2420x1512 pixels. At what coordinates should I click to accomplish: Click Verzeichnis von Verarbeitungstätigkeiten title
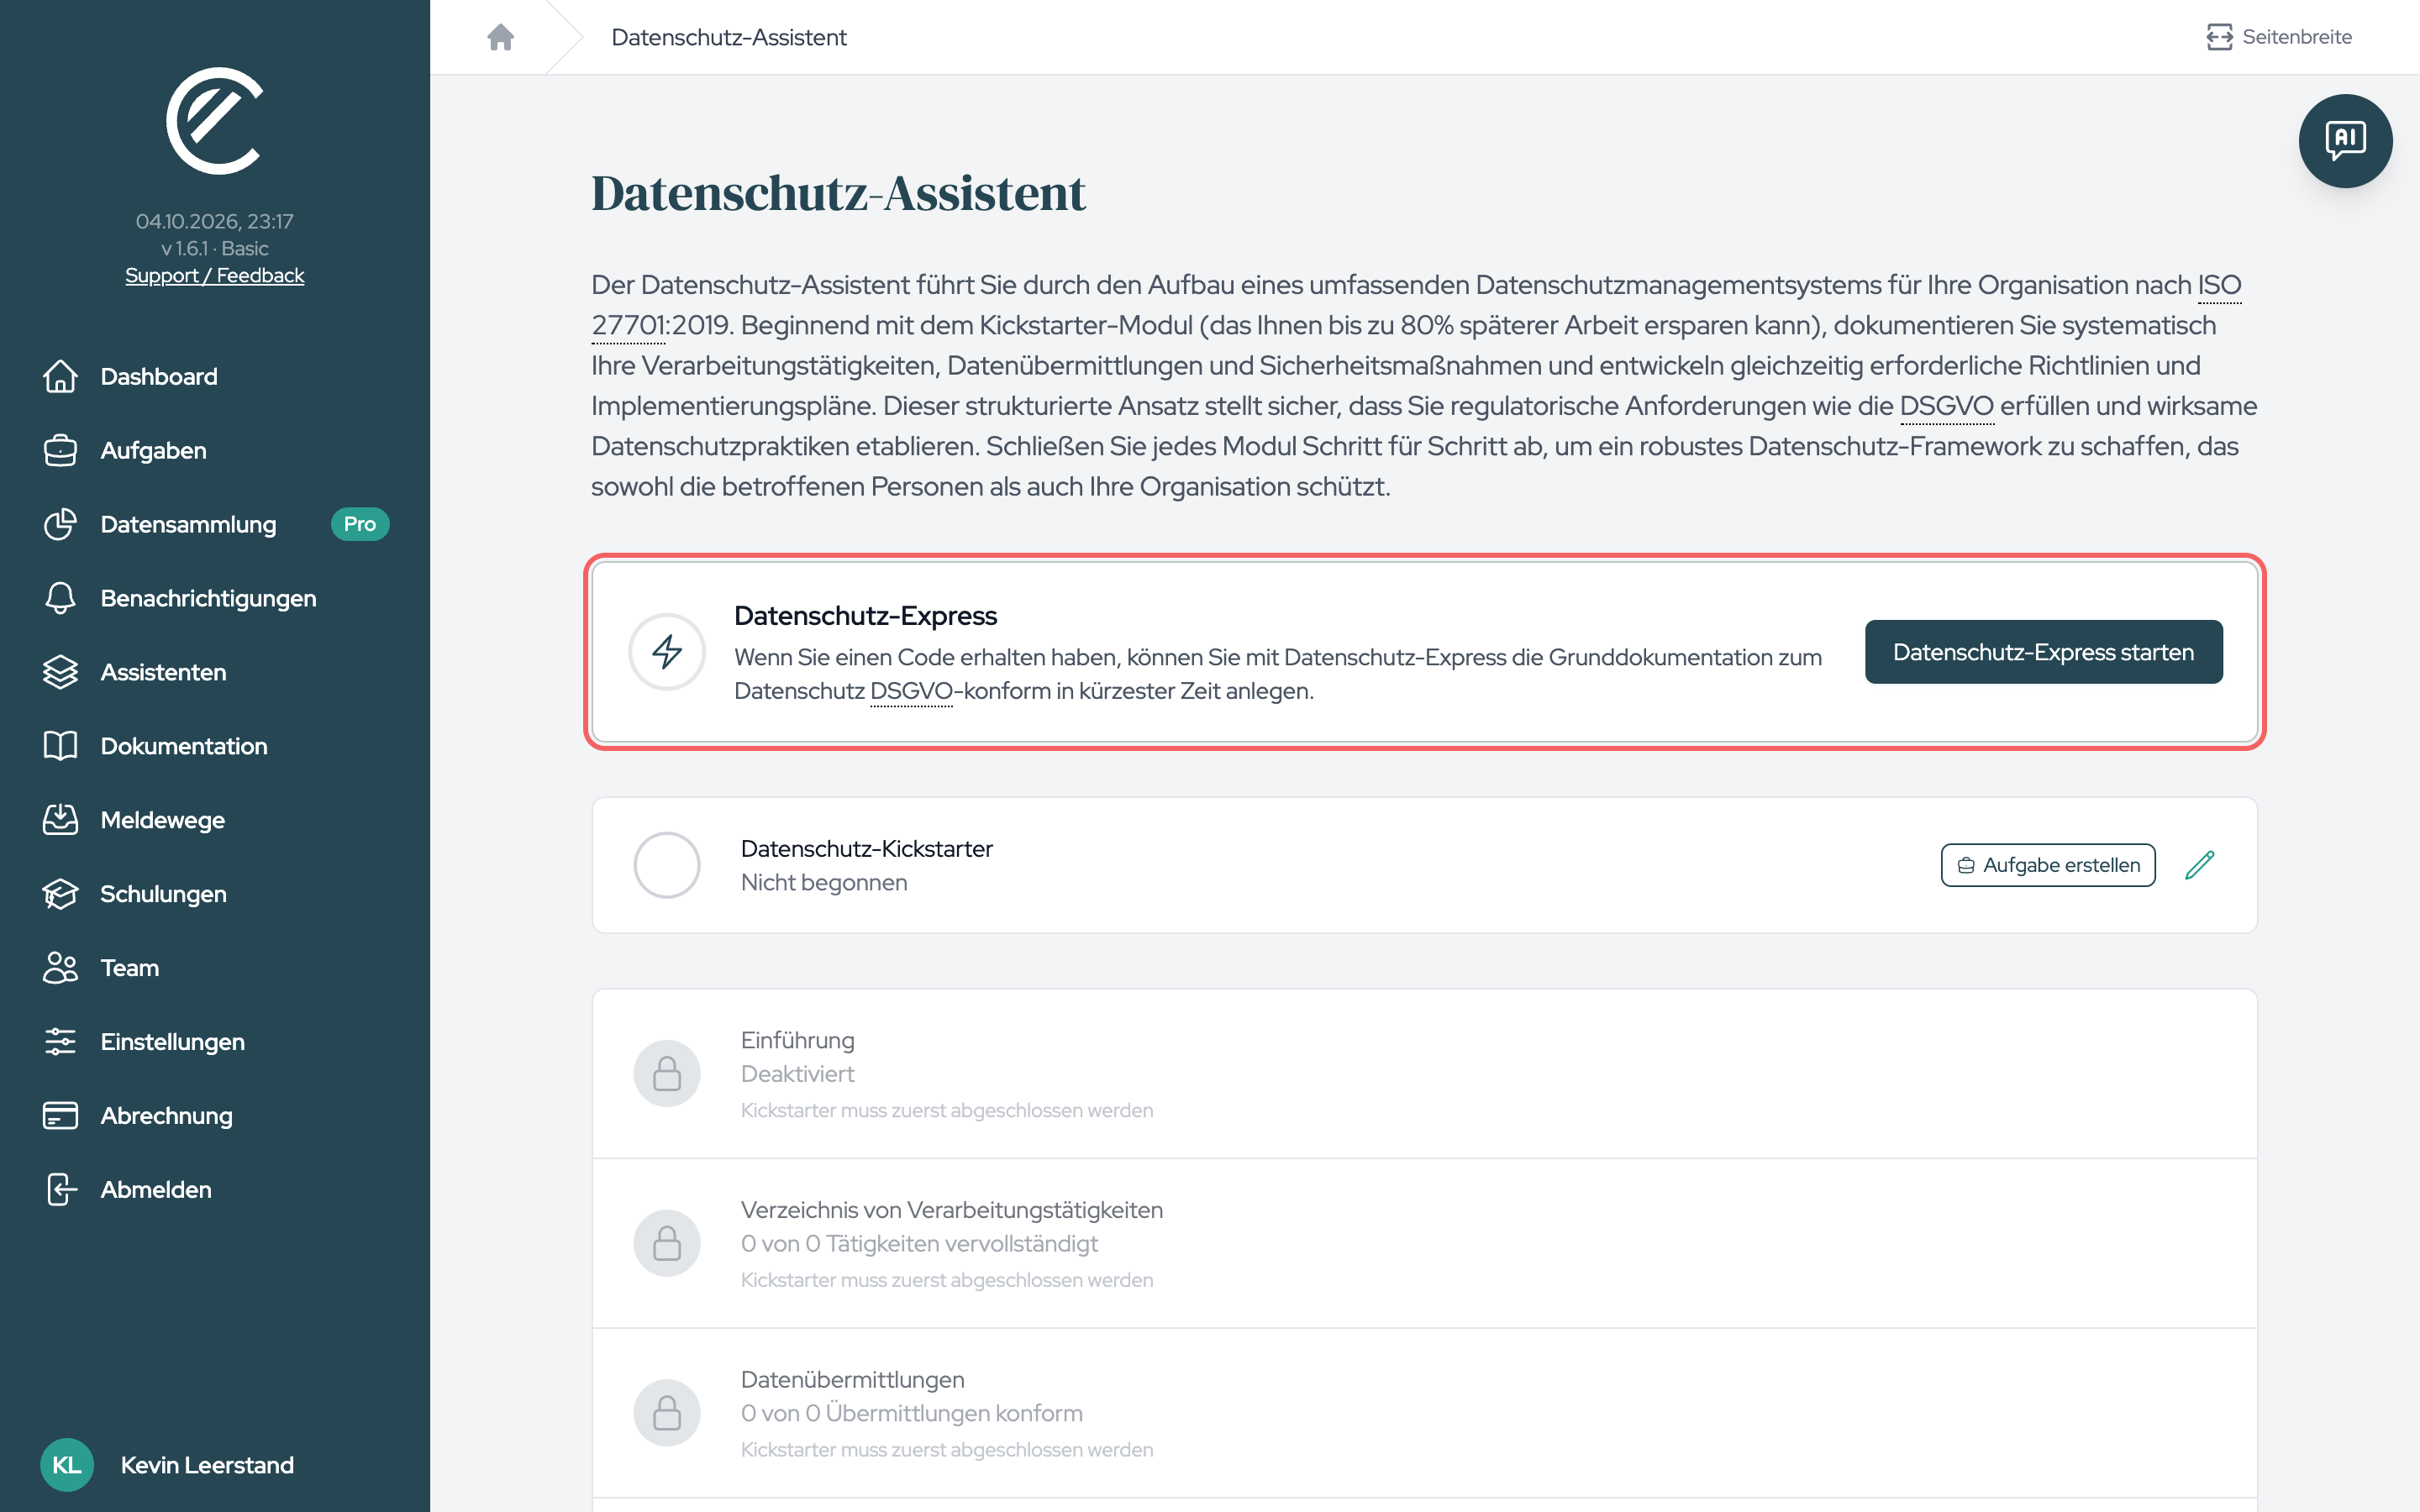(951, 1210)
